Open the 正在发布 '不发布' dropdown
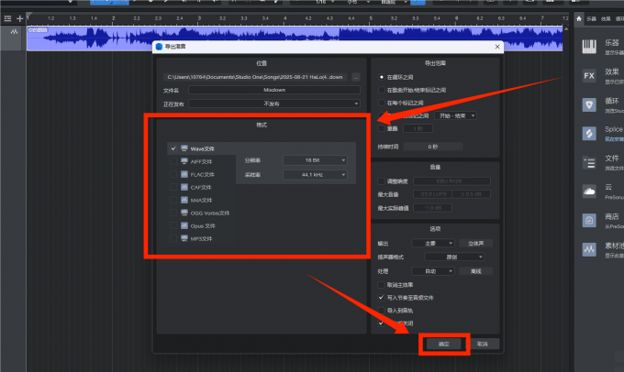The height and width of the screenshot is (372, 624). [274, 104]
